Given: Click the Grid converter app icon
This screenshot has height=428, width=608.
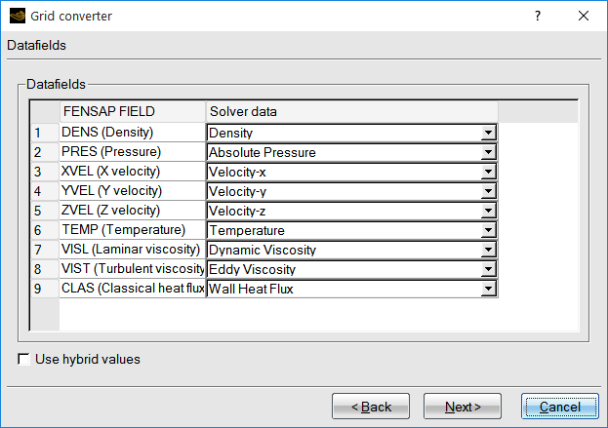Looking at the screenshot, I should coord(17,16).
